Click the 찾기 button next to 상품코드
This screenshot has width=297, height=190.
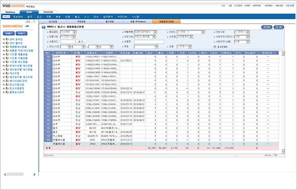tap(81, 42)
